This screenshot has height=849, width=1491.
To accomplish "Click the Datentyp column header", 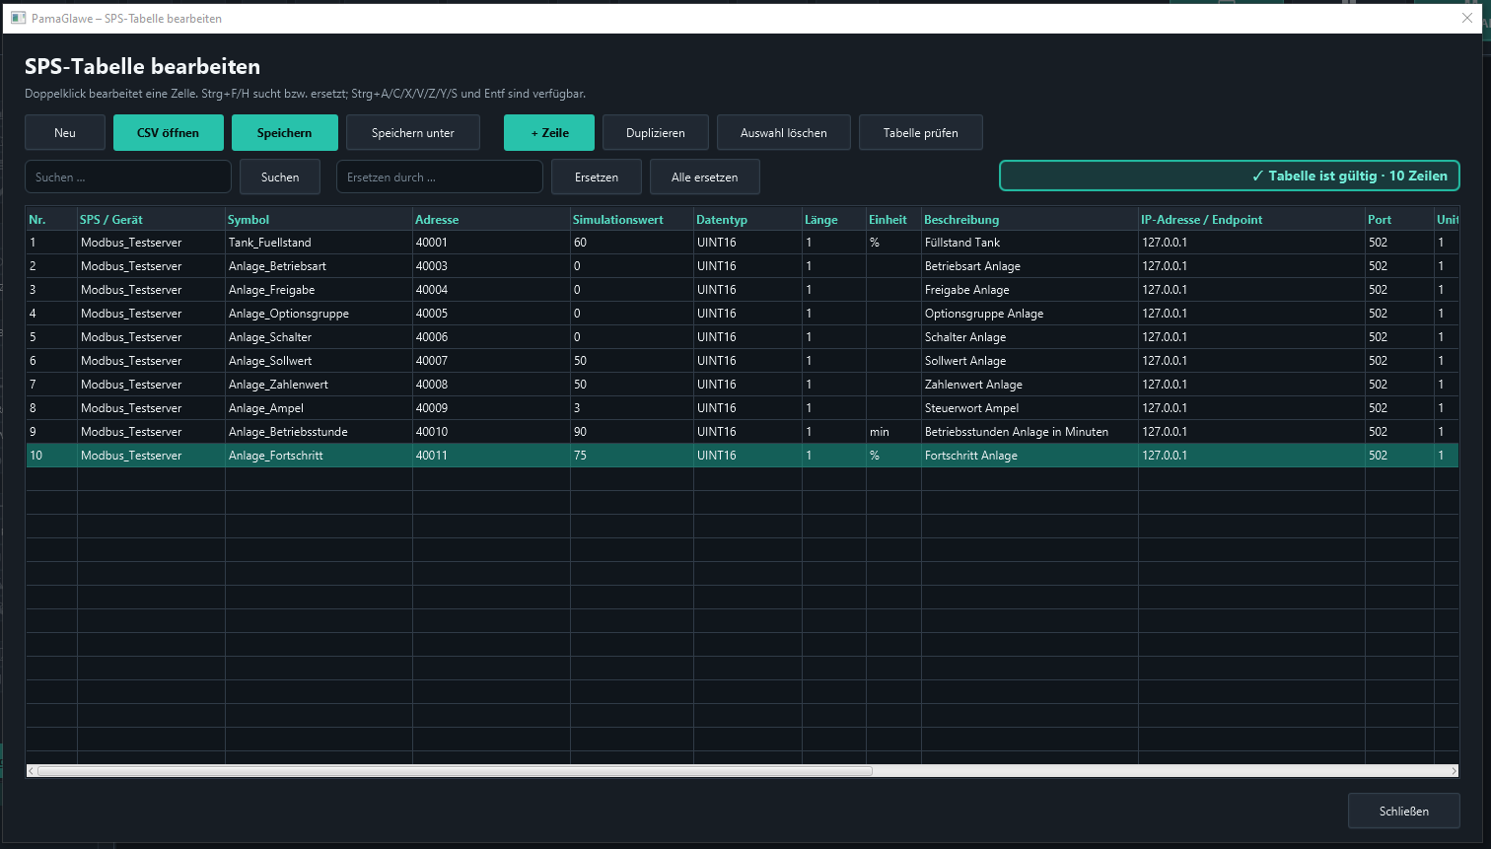I will pyautogui.click(x=747, y=220).
